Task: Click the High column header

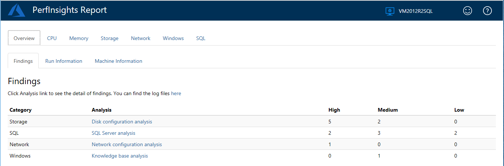Action: click(x=334, y=110)
